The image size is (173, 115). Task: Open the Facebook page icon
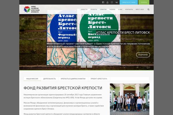click(103, 2)
